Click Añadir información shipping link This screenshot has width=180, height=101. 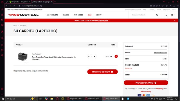[161, 53]
